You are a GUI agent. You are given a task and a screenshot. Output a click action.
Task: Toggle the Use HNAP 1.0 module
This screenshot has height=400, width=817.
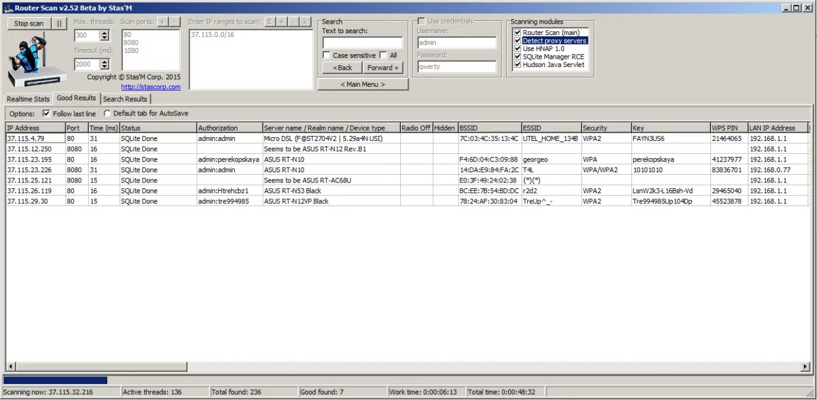(x=518, y=48)
